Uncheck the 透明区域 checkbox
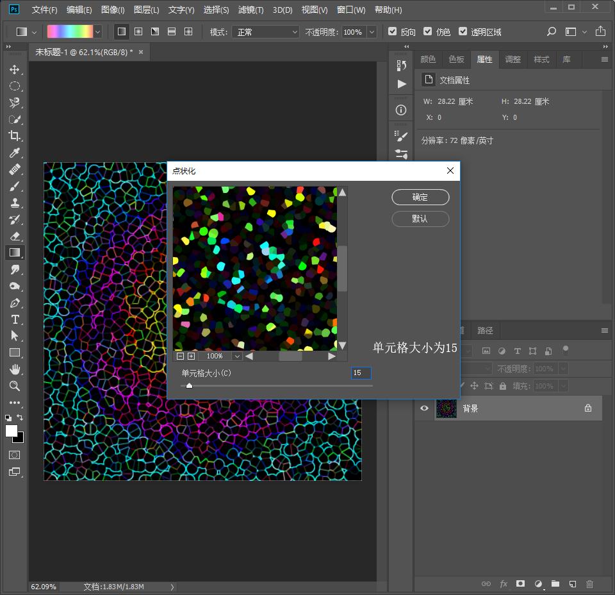This screenshot has width=615, height=595. point(463,31)
